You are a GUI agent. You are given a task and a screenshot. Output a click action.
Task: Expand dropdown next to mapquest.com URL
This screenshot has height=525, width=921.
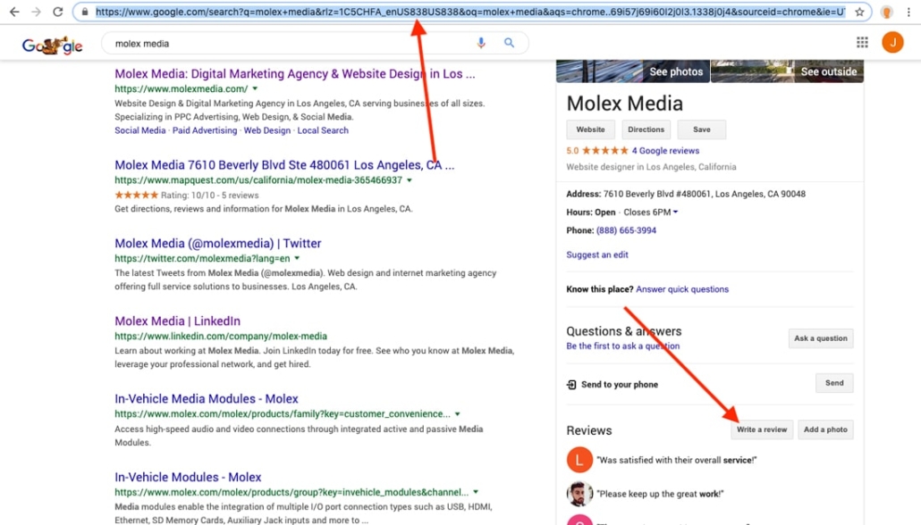tap(410, 180)
